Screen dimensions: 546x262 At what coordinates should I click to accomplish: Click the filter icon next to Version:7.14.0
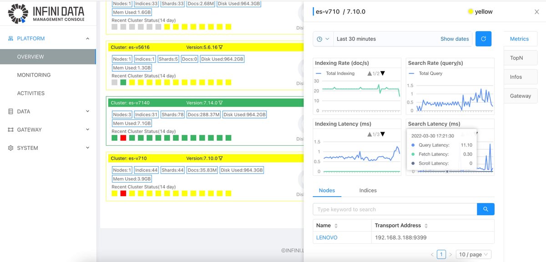[x=221, y=103]
